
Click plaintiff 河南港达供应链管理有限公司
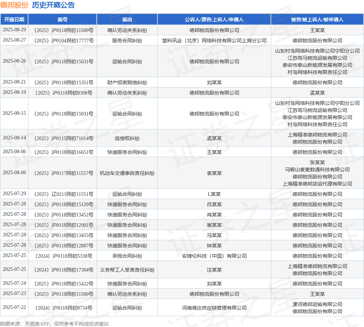214,308
